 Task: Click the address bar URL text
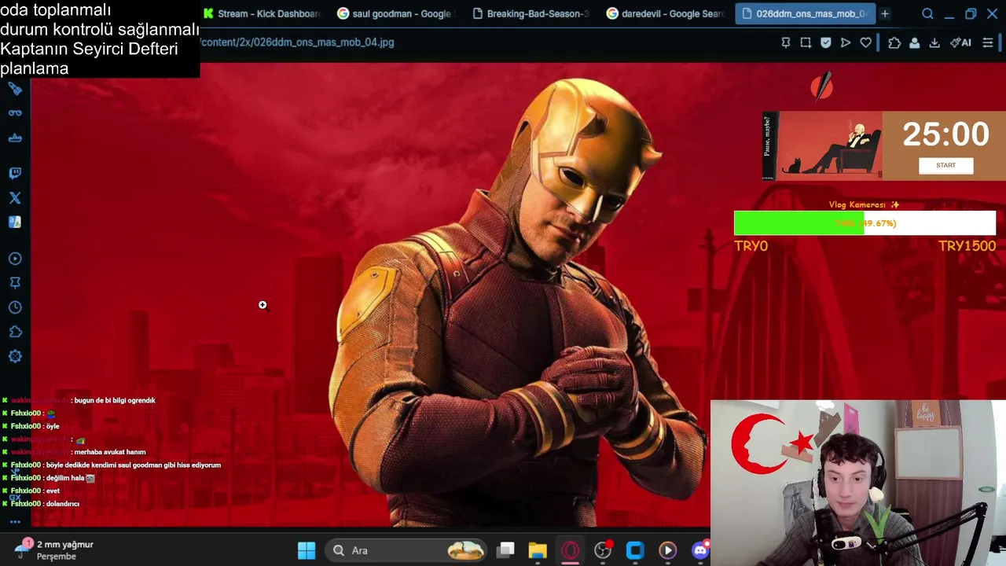point(297,42)
